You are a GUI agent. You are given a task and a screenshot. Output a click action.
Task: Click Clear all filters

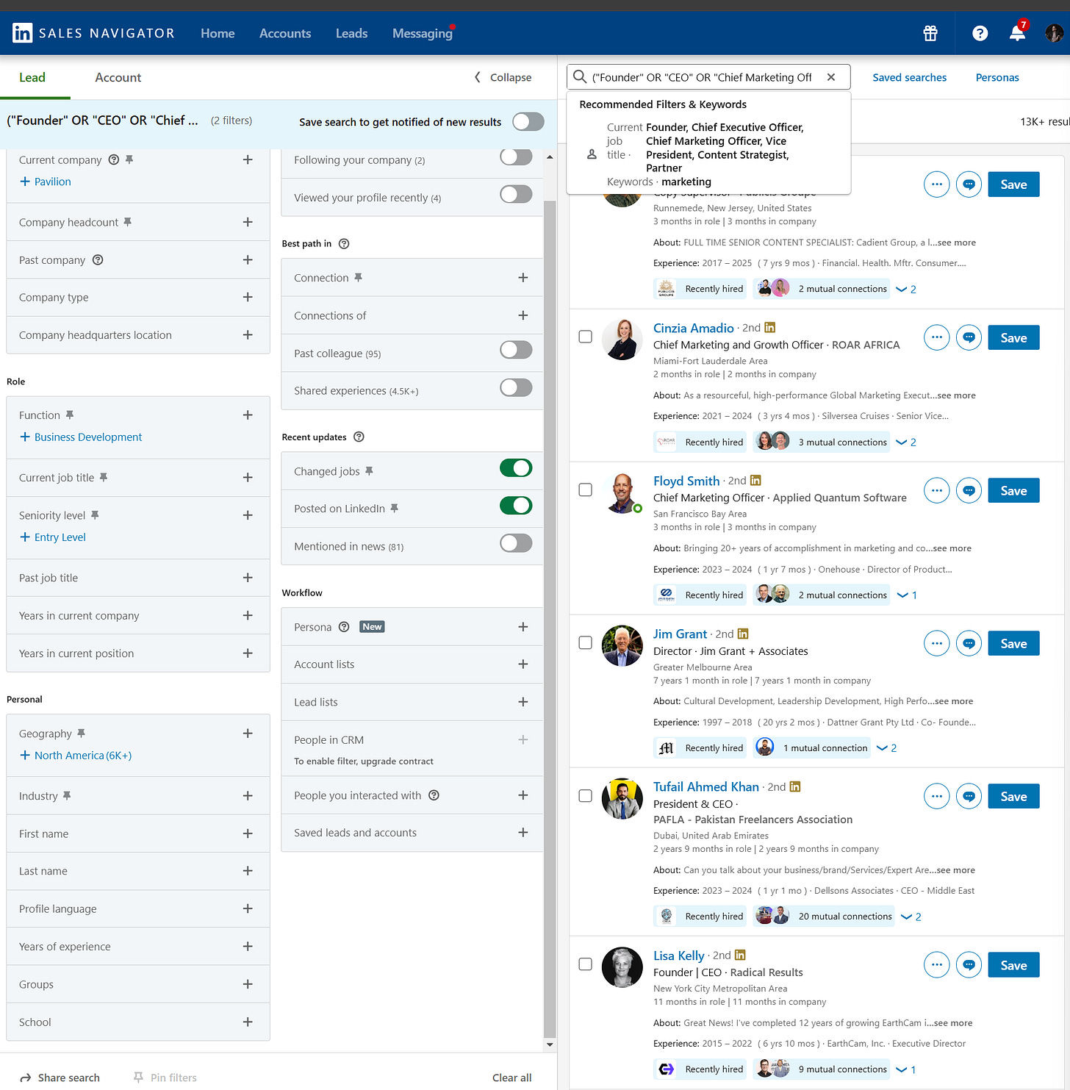click(511, 1078)
